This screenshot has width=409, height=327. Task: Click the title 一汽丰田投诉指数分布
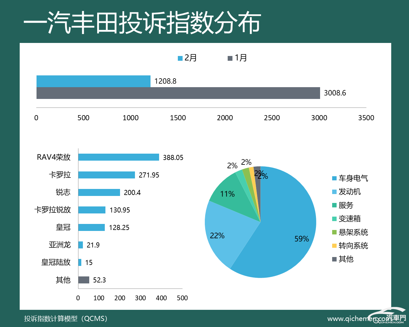pyautogui.click(x=142, y=23)
